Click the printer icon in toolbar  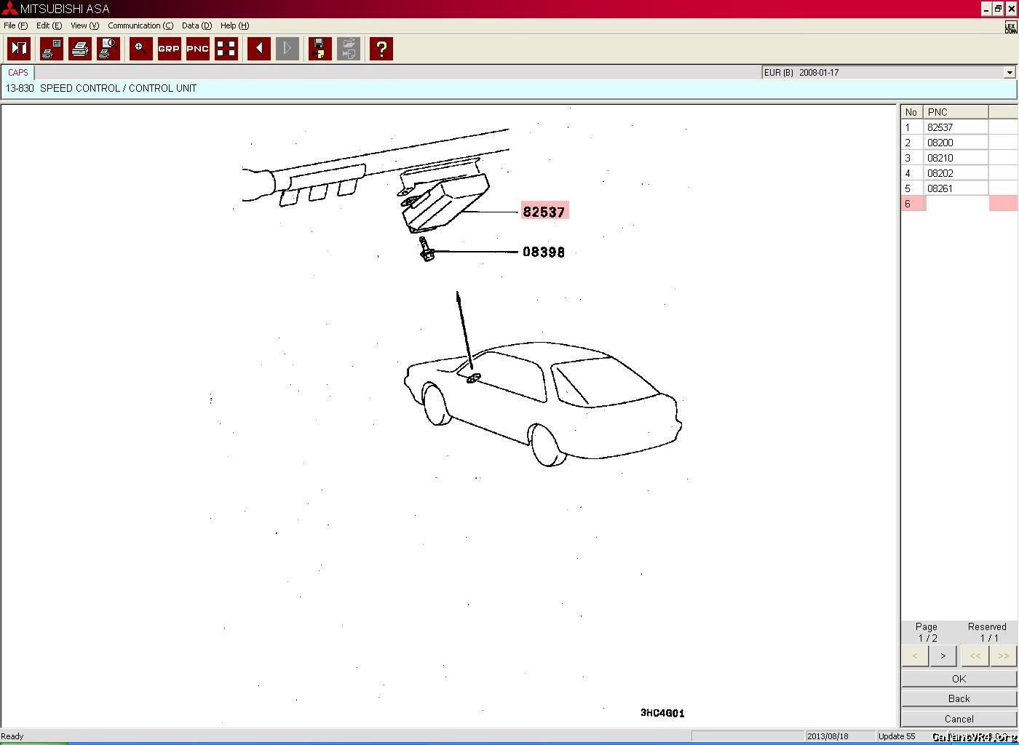[80, 49]
